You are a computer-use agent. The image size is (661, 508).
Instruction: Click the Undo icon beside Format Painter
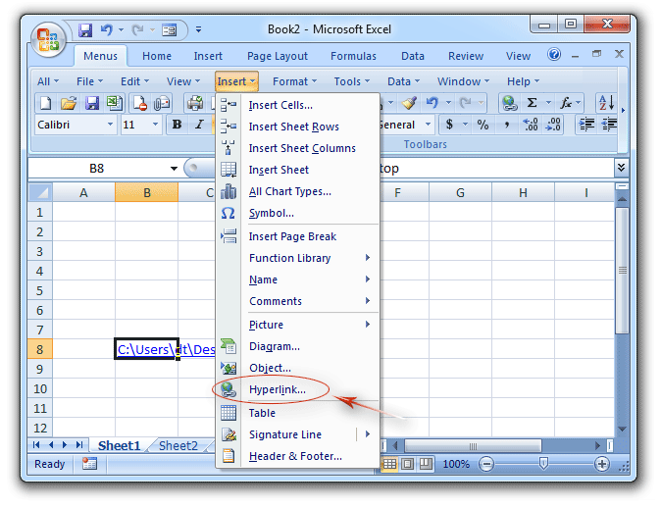point(432,102)
